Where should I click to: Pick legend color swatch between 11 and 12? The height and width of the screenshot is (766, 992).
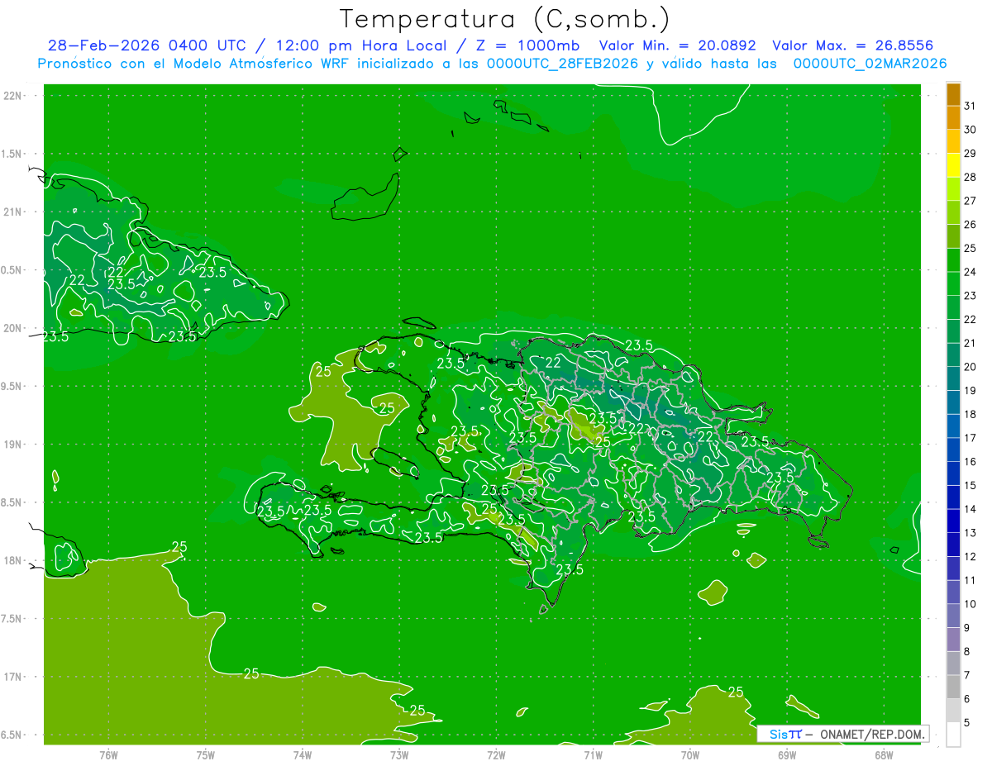(953, 569)
